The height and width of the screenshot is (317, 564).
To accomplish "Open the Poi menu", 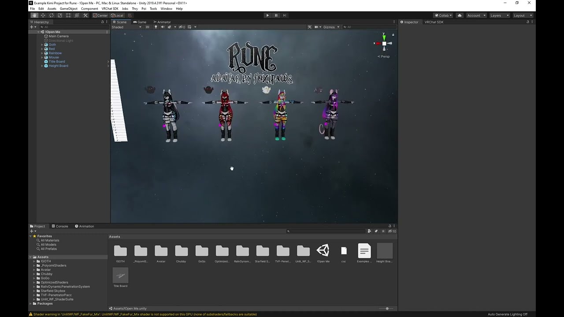I will click(144, 9).
